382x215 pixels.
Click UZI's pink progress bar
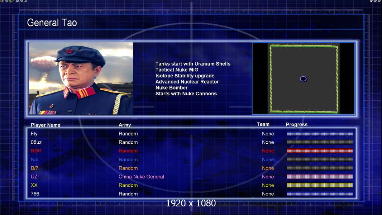pos(320,177)
